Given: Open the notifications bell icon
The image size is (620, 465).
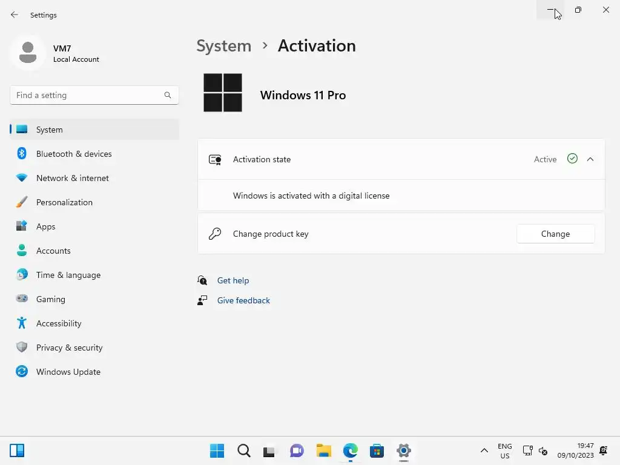Looking at the screenshot, I should point(604,450).
